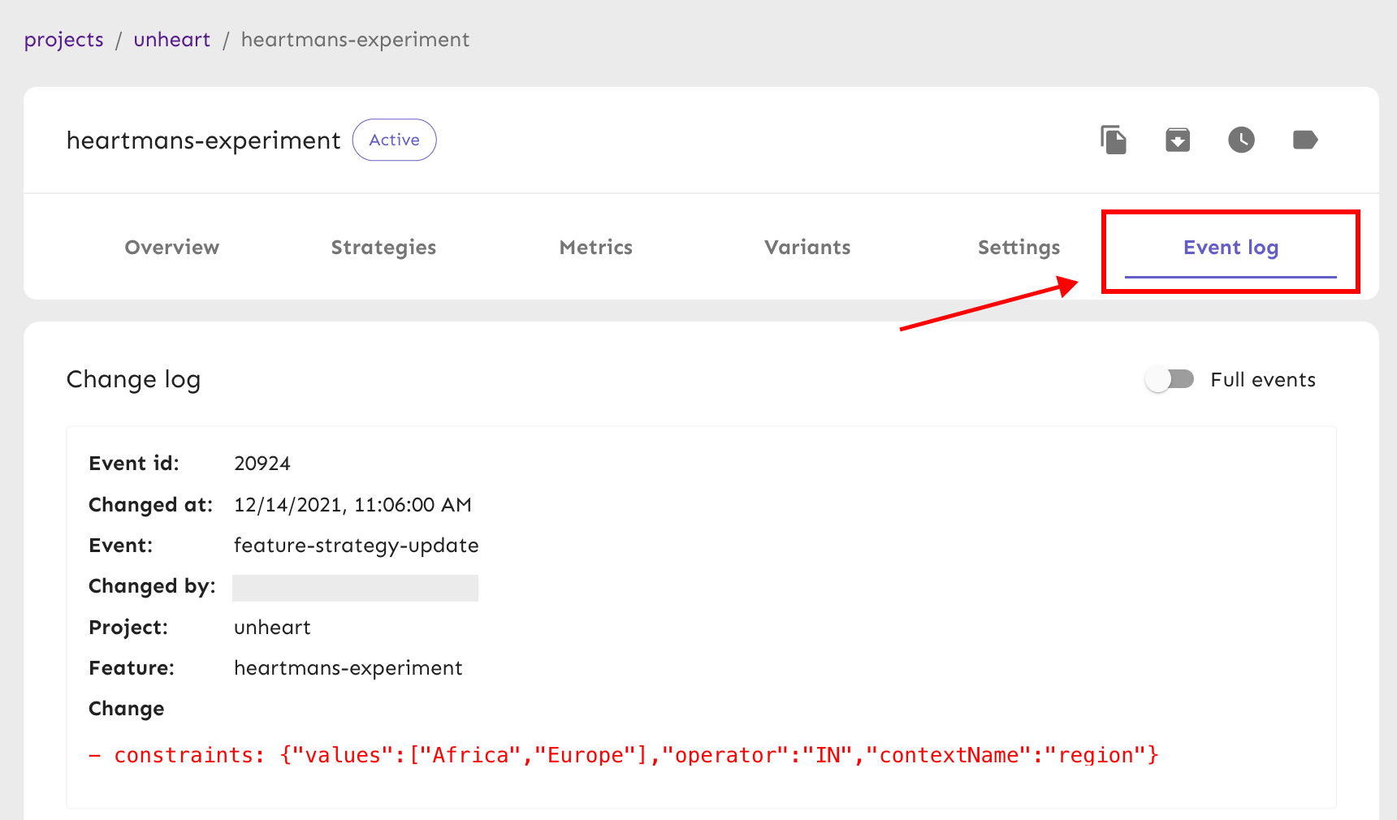1397x820 pixels.
Task: Click the archive feature toggle icon
Action: pos(1177,140)
